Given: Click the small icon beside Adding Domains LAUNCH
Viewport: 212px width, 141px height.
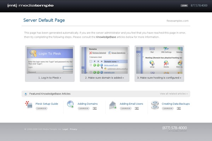Looking at the screenshot, I should click(95, 108).
